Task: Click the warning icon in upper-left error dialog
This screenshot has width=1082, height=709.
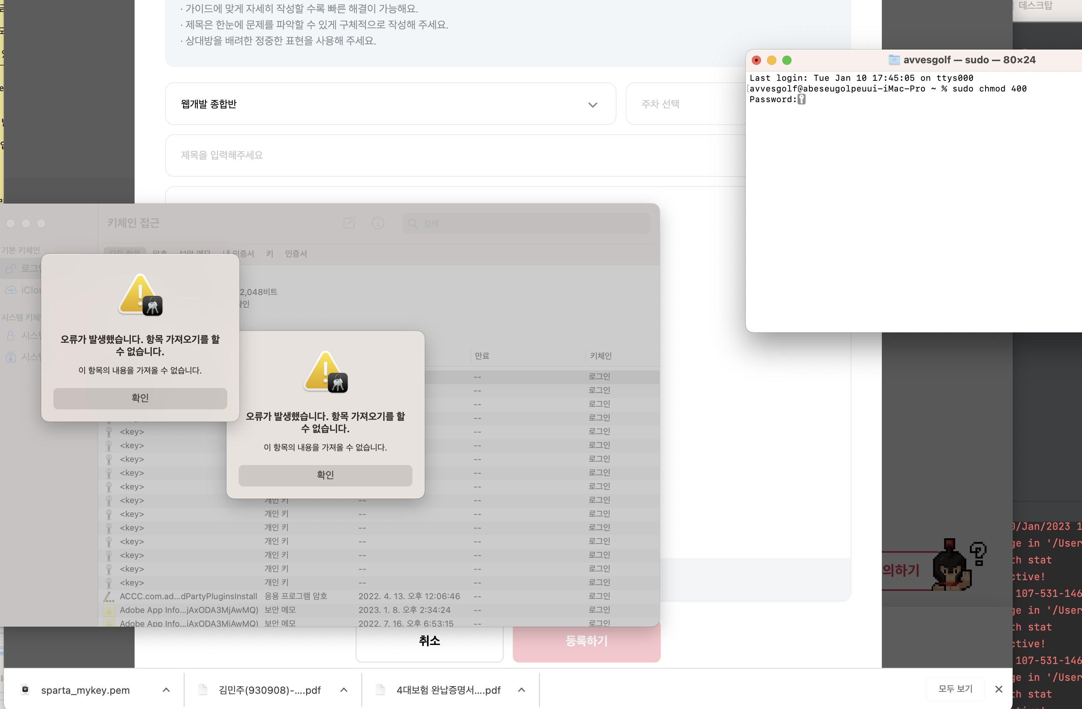Action: [x=140, y=295]
